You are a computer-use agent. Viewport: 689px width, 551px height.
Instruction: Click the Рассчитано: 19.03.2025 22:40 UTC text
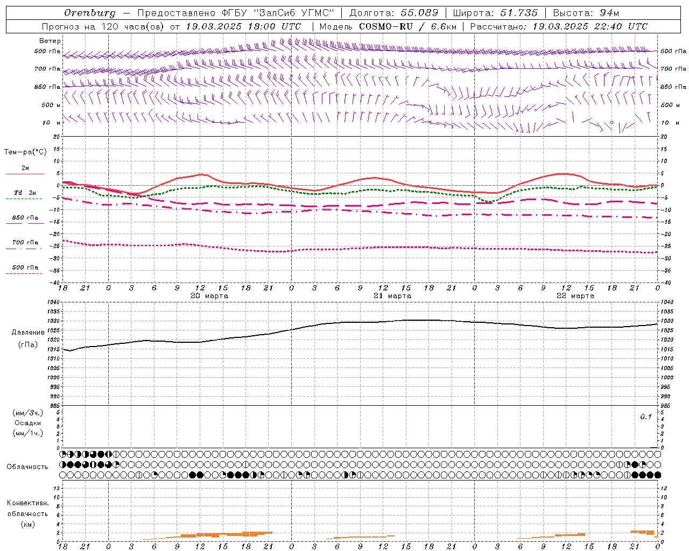559,26
